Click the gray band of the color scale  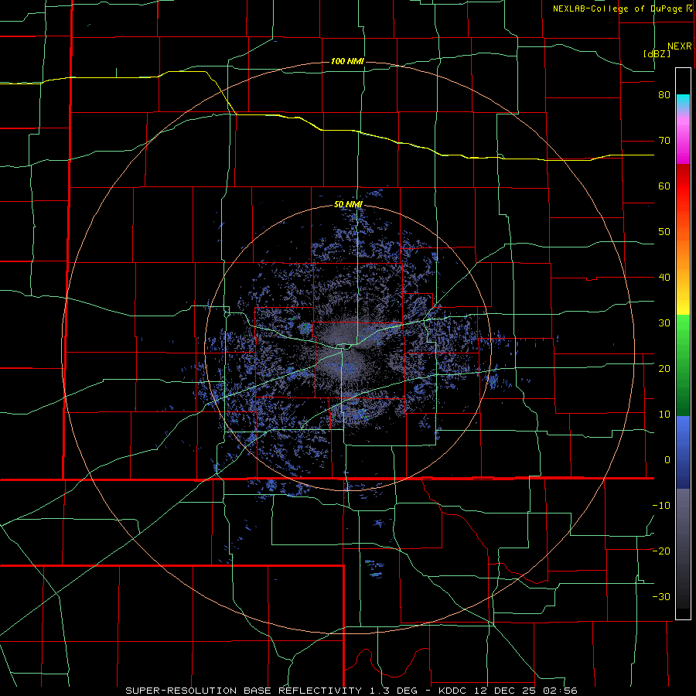click(x=683, y=548)
